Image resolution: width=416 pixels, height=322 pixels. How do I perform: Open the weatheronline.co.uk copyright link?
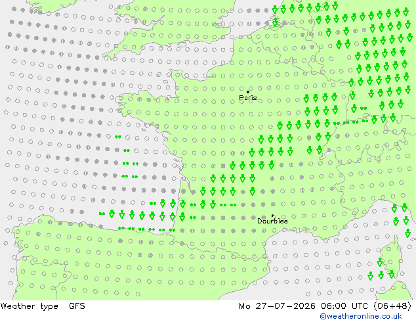coord(361,316)
